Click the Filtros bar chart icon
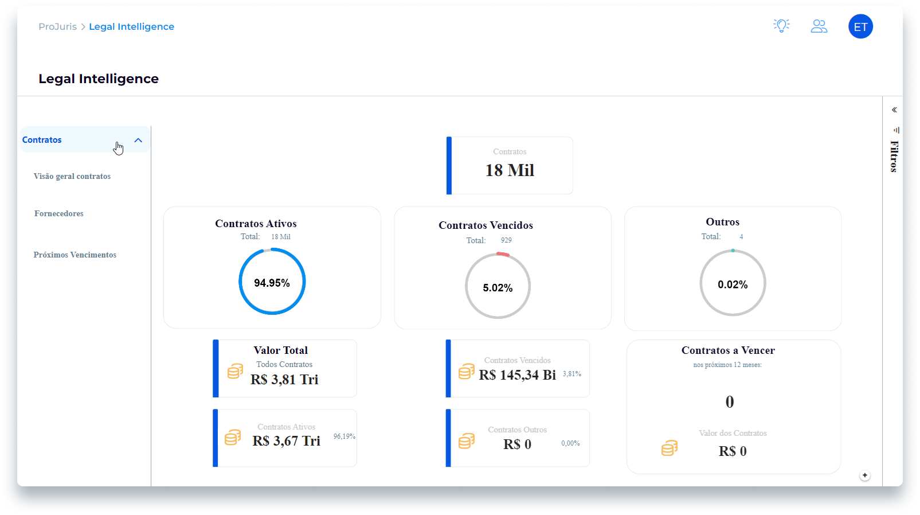 tap(896, 130)
